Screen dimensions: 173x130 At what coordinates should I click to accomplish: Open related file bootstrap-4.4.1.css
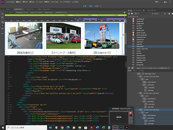click(x=22, y=12)
